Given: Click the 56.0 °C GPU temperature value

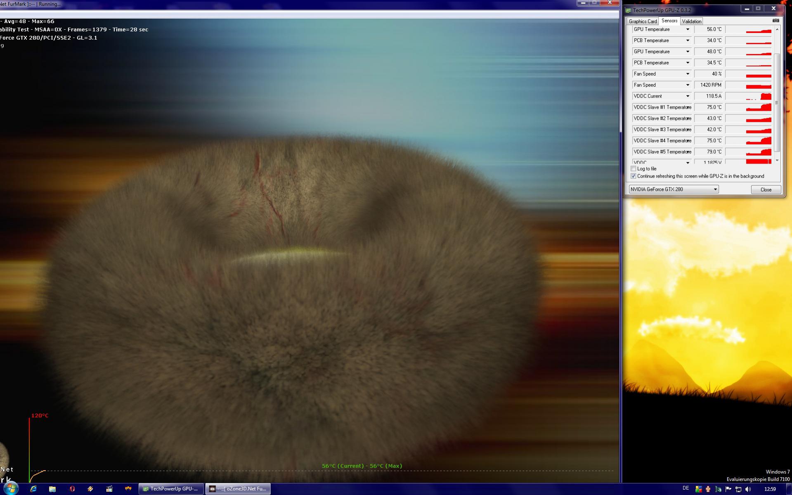Looking at the screenshot, I should tap(709, 29).
